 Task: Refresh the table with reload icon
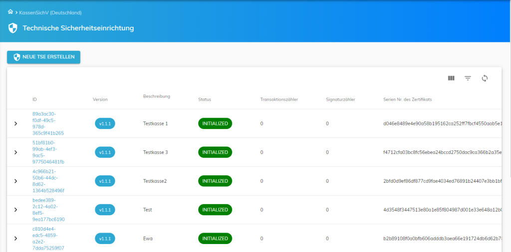pos(485,78)
